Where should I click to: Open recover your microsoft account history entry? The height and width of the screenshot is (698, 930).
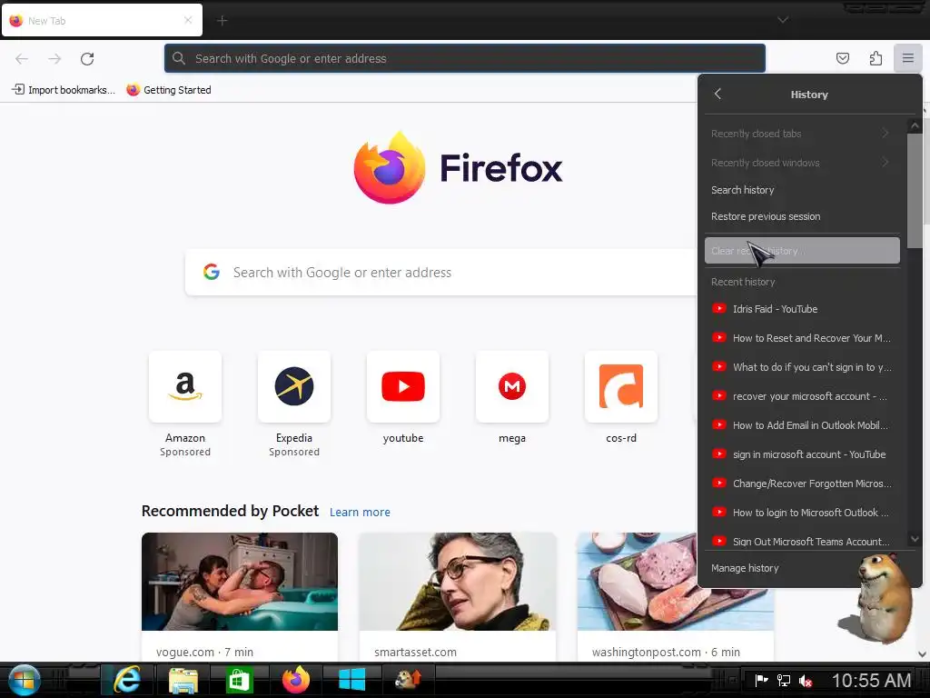(802, 396)
